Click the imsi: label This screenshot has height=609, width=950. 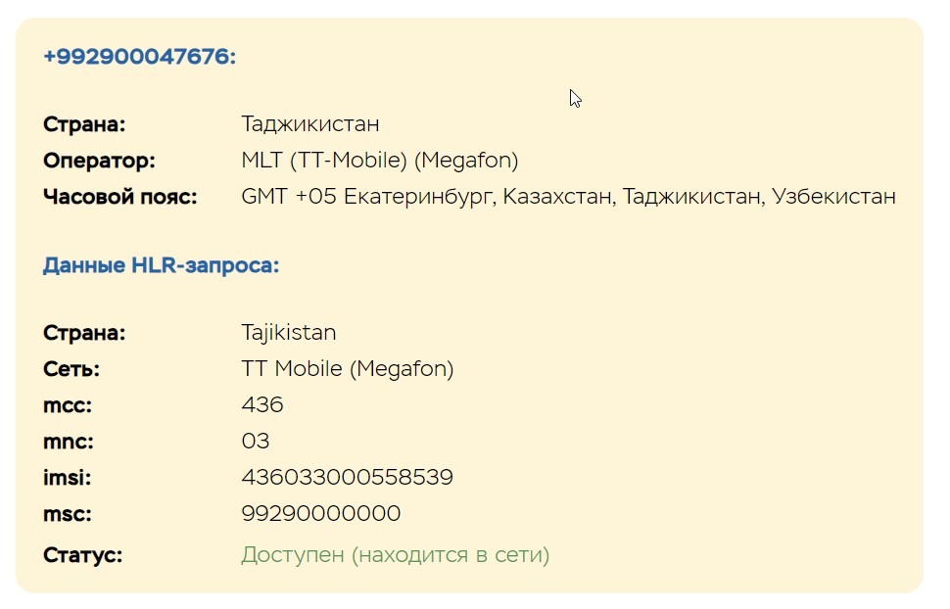[68, 478]
